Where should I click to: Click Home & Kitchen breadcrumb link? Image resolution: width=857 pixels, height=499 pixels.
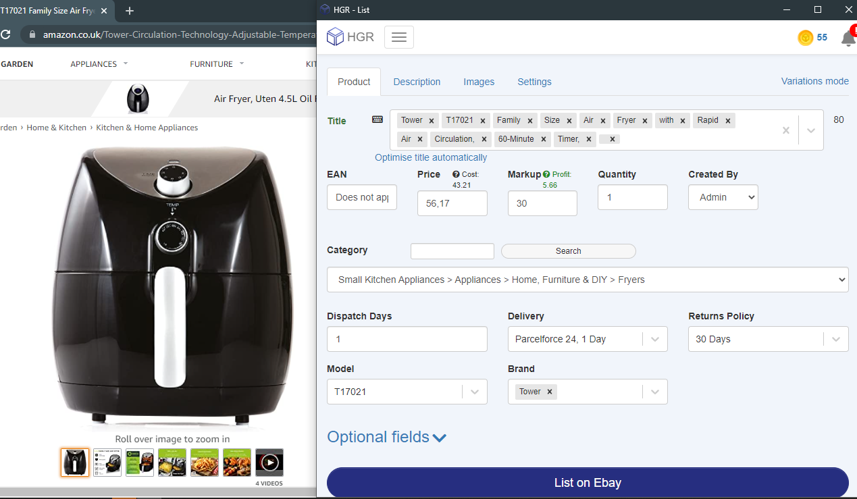(57, 128)
